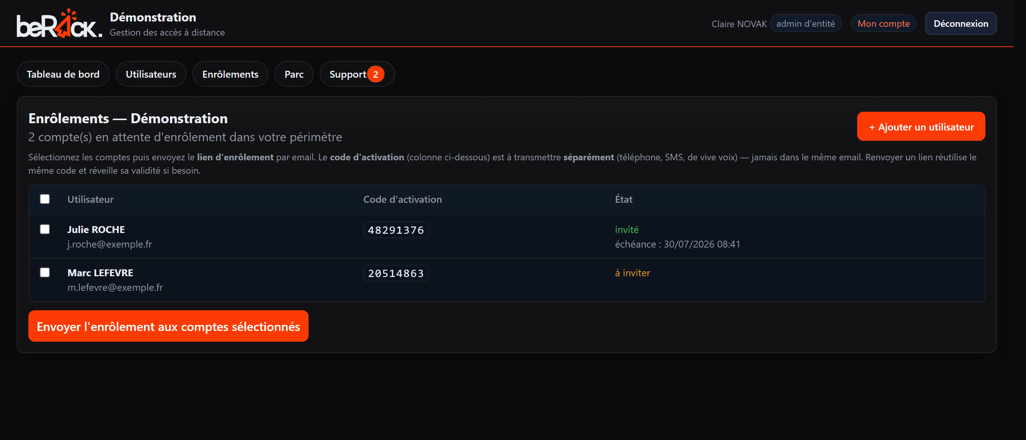Click the Démonstration title in header
This screenshot has height=440, width=1026.
tap(153, 17)
